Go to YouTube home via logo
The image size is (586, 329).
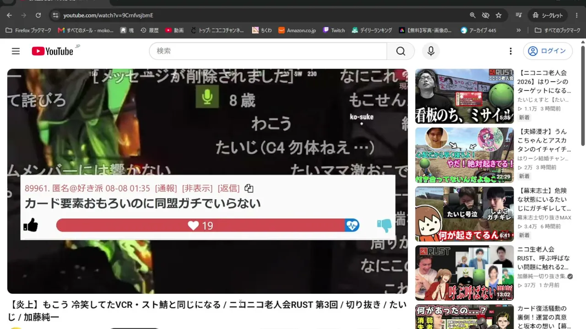[x=53, y=51]
